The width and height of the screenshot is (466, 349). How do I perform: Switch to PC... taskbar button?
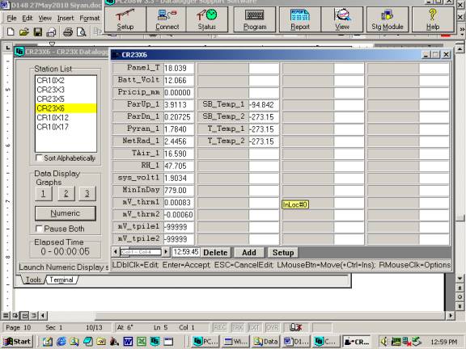(205, 342)
